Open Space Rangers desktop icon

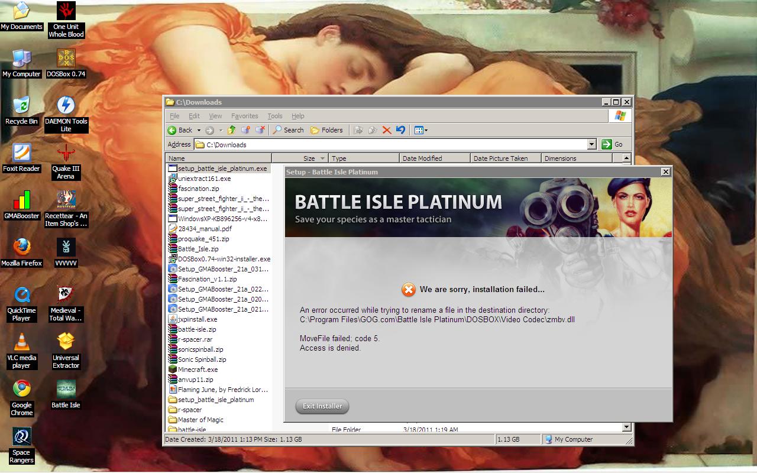[x=21, y=445]
